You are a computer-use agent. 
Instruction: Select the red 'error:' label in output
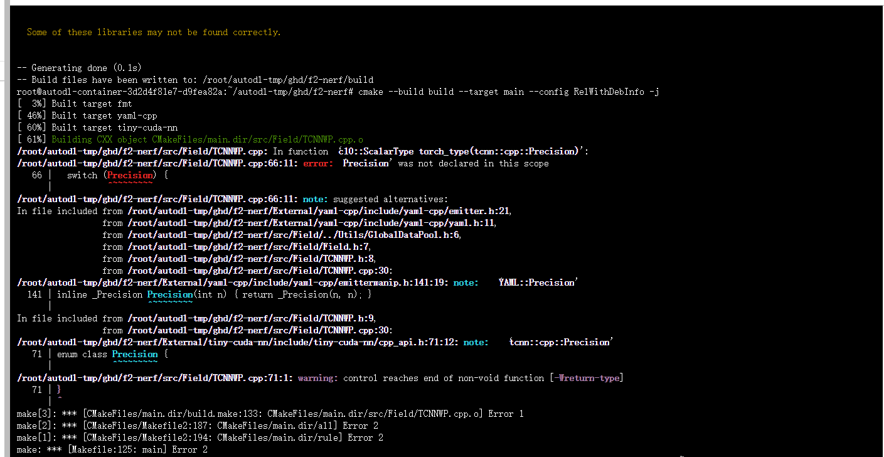317,163
